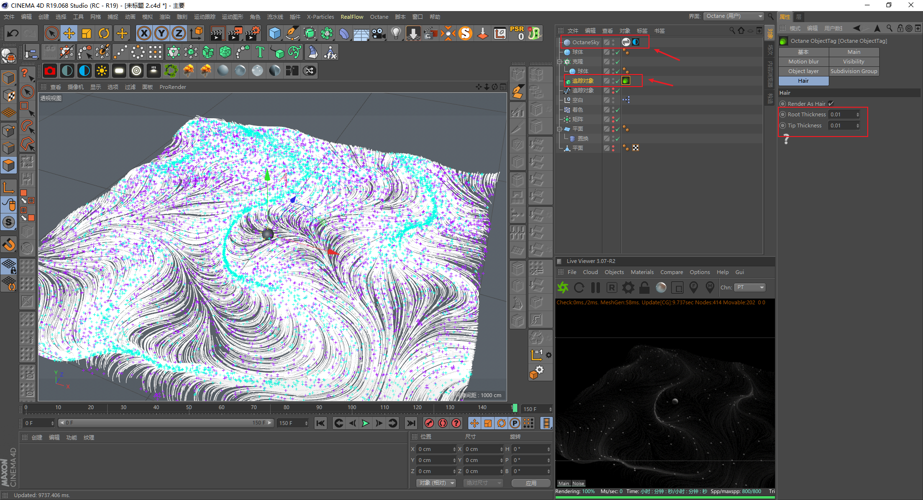923x500 pixels.
Task: Enable Live Viewer clay mode sphere
Action: click(661, 287)
